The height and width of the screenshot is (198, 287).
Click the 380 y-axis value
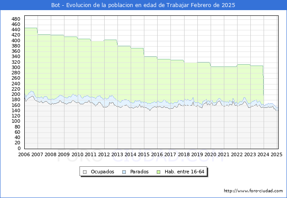[x=16, y=46]
